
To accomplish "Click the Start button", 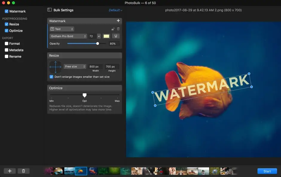I will coord(267,171).
